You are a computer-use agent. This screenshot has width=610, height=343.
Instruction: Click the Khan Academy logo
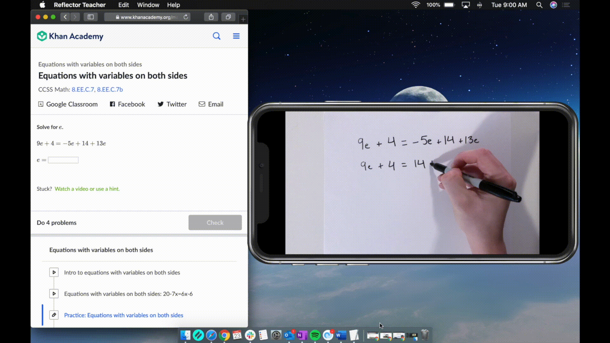[x=70, y=36]
